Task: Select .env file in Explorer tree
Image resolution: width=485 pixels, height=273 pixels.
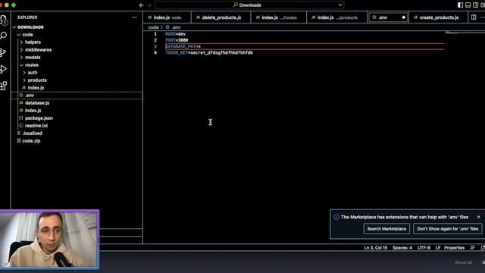Action: click(x=77, y=96)
